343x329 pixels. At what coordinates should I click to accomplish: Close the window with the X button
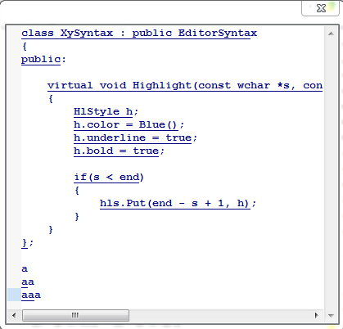tap(320, 8)
